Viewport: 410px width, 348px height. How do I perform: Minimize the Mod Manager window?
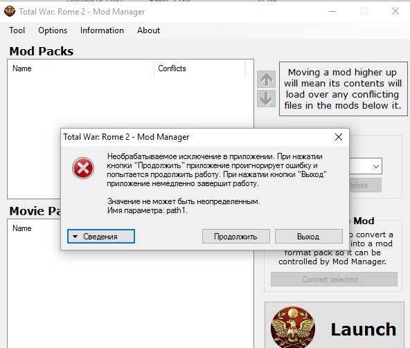pos(332,12)
